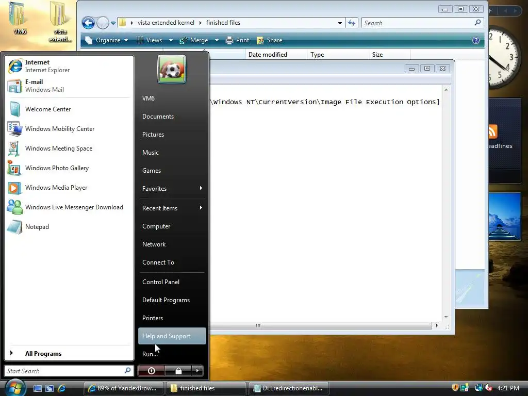This screenshot has width=528, height=396.
Task: Expand Favorites submenu
Action: click(x=172, y=189)
